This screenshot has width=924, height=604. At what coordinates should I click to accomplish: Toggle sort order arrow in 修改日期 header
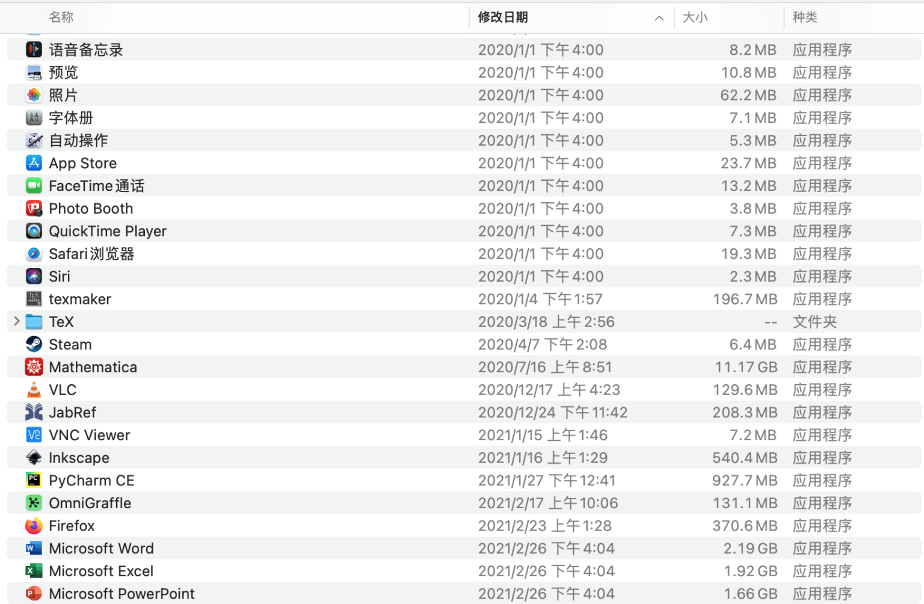point(659,18)
